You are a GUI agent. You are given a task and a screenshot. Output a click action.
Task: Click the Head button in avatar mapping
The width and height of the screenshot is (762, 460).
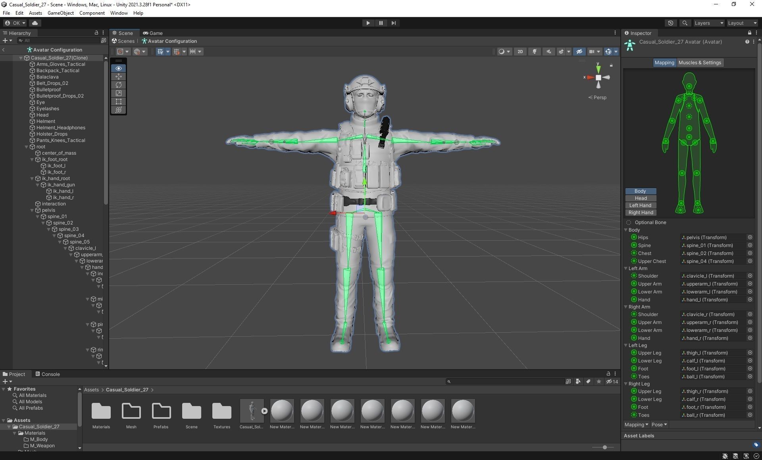[x=641, y=198]
